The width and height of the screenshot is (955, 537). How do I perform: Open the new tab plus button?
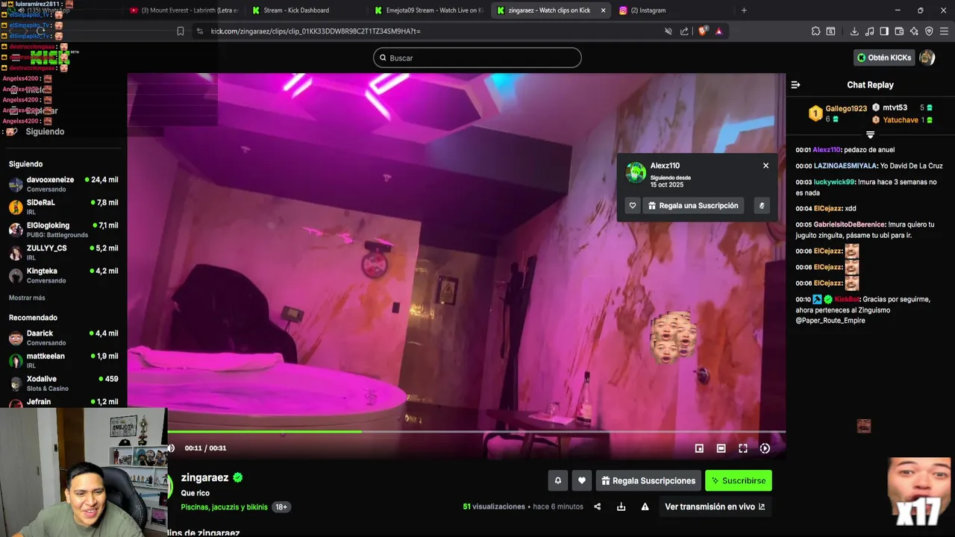click(744, 10)
